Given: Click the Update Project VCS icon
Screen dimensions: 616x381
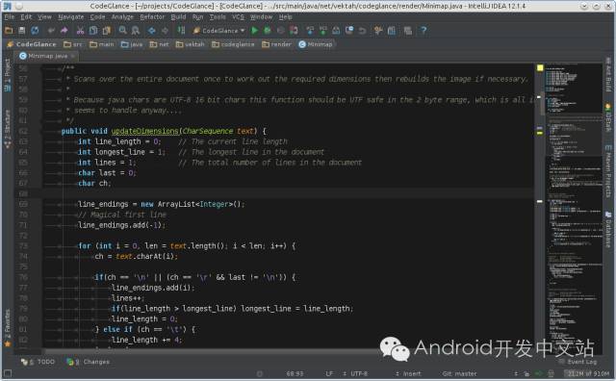Looking at the screenshot, I should pos(310,30).
